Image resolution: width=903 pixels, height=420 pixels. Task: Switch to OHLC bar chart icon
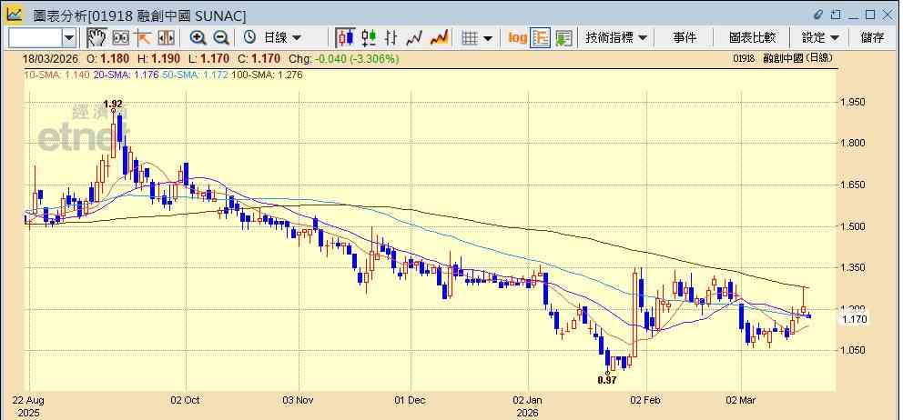(x=391, y=38)
